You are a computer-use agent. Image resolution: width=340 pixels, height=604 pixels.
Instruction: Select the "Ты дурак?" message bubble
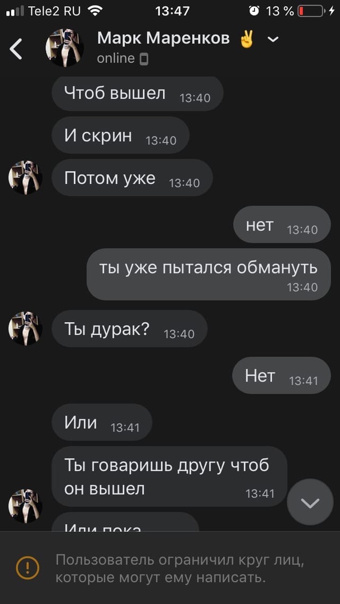coord(130,329)
